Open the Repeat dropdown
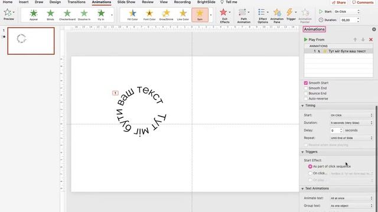The width and height of the screenshot is (378, 212). pos(351,138)
